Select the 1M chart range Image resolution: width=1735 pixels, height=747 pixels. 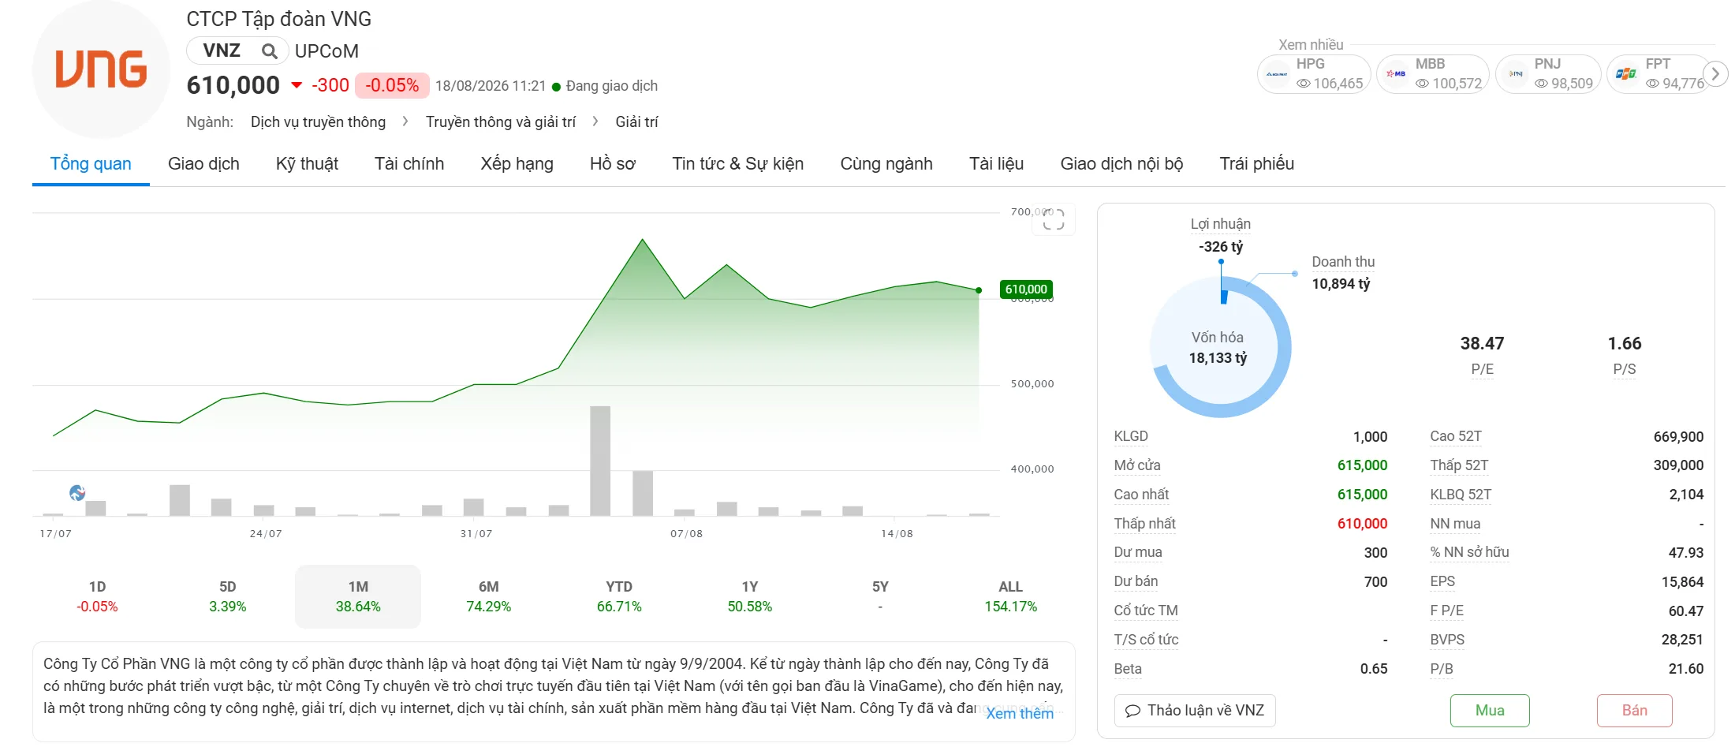point(358,596)
